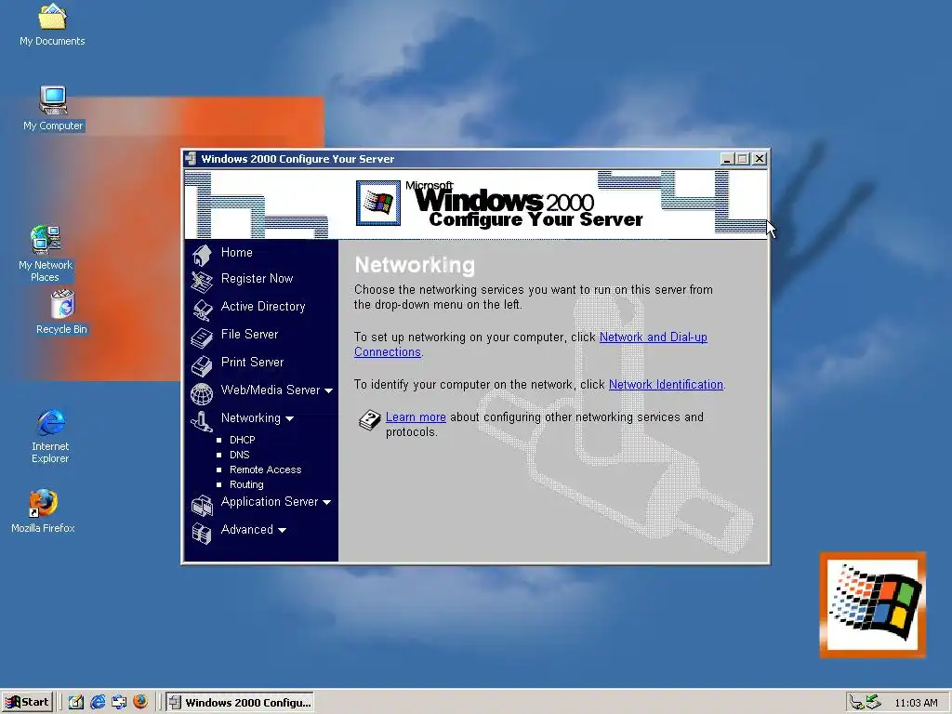Open Active Directory menu item
952x714 pixels.
pyautogui.click(x=263, y=307)
